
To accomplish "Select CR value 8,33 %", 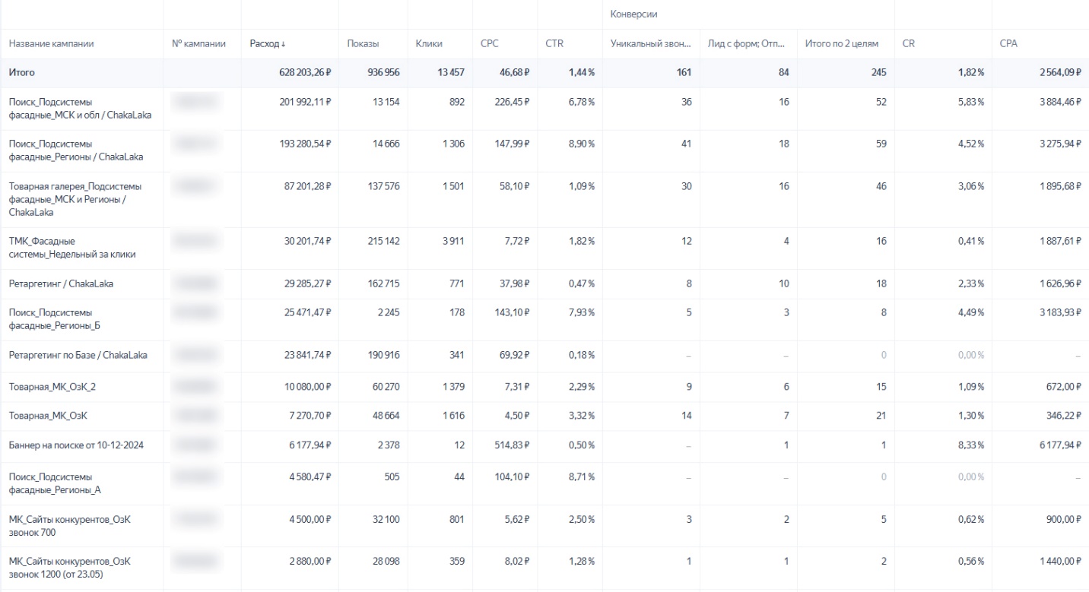I will (970, 445).
